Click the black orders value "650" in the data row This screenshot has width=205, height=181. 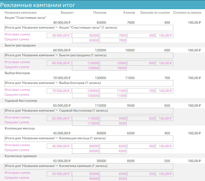pos(167,106)
